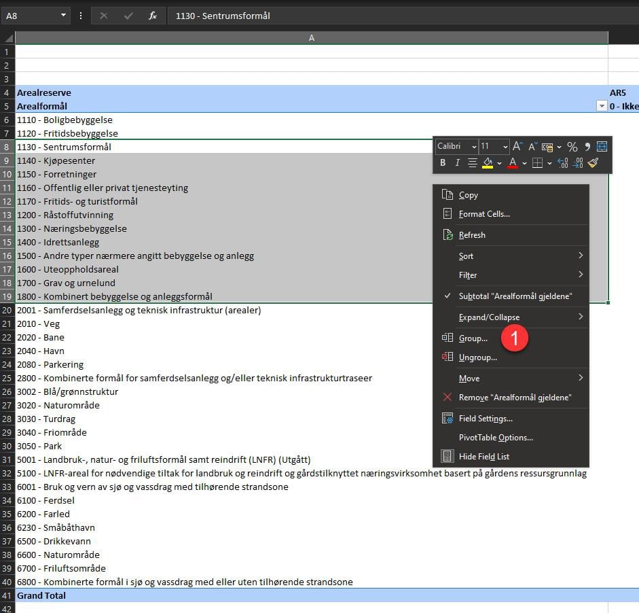Screen dimensions: 639x613
Task: Click the Format Painter brush icon
Action: (x=594, y=163)
